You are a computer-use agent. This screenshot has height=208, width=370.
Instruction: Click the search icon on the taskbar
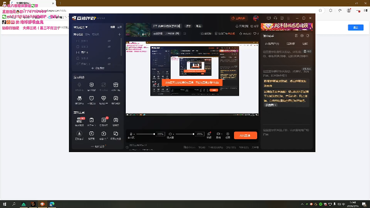[x=14, y=204]
